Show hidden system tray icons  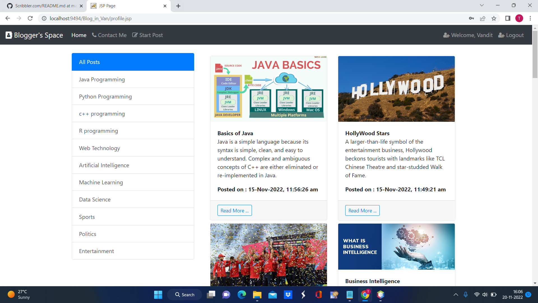coord(456,295)
